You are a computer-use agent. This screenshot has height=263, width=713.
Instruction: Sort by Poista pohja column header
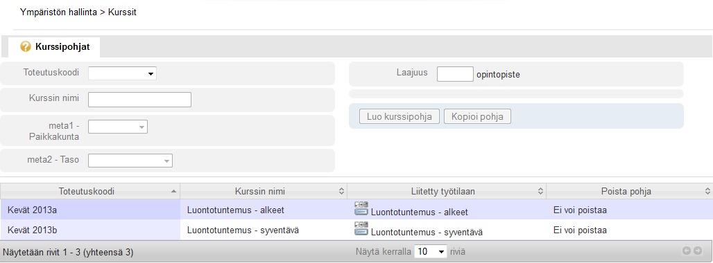click(x=629, y=191)
